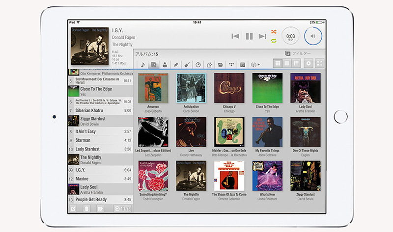Skip to the next track
Screen dimensions: 393x232
click(262, 36)
